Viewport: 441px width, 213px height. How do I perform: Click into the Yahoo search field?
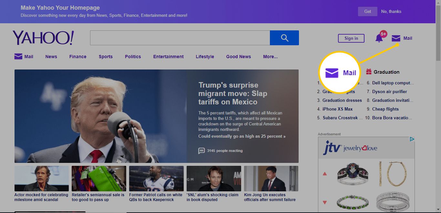(180, 38)
